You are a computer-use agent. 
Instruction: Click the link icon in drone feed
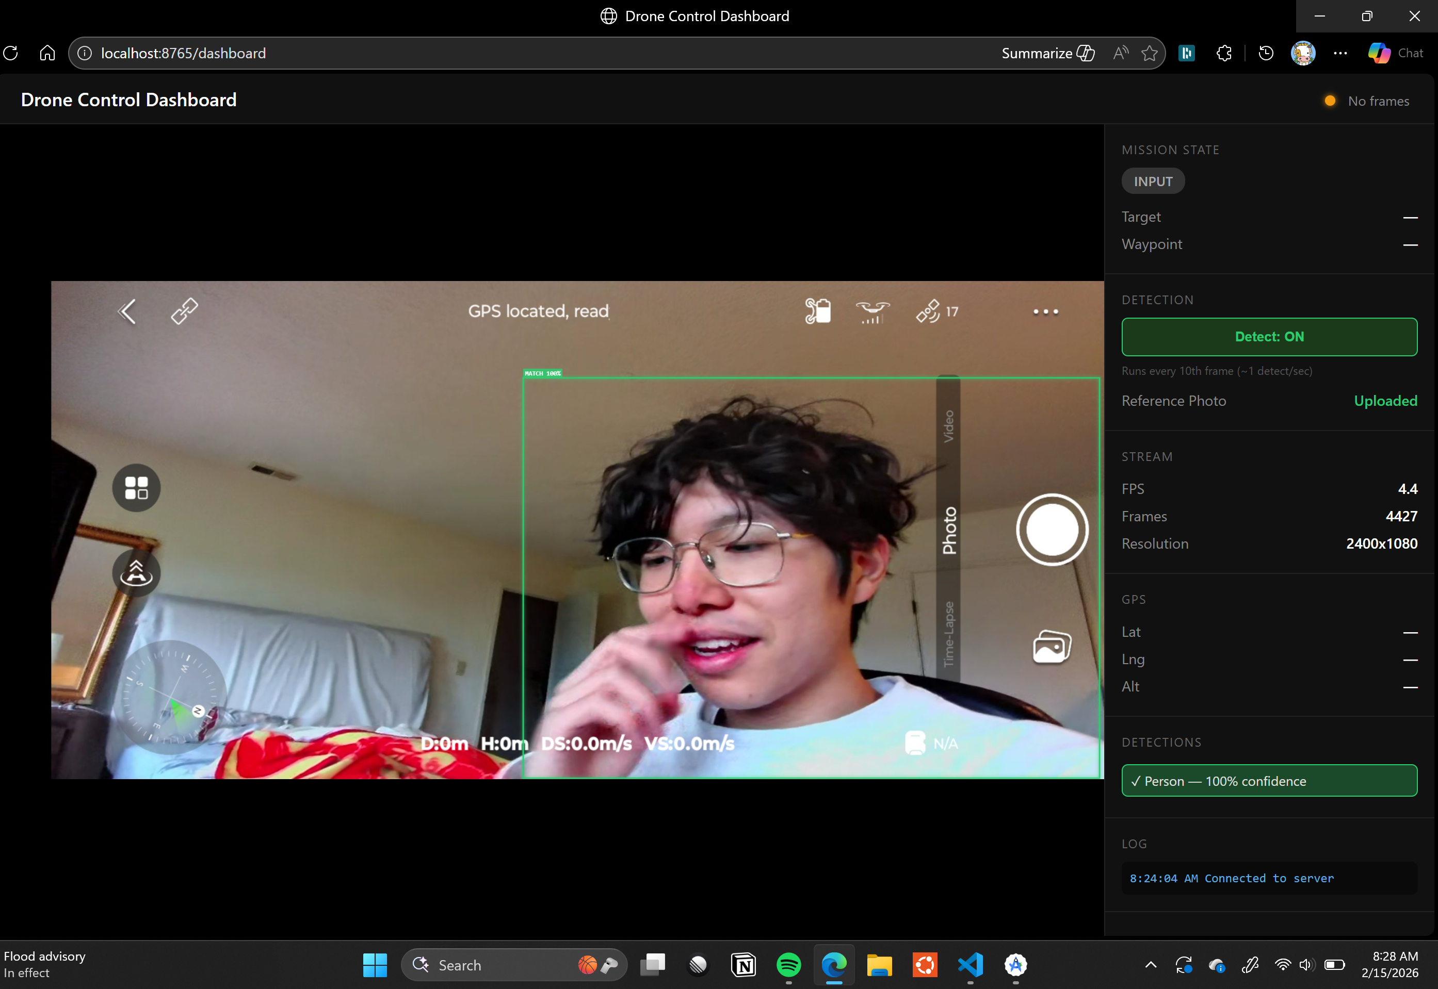184,311
